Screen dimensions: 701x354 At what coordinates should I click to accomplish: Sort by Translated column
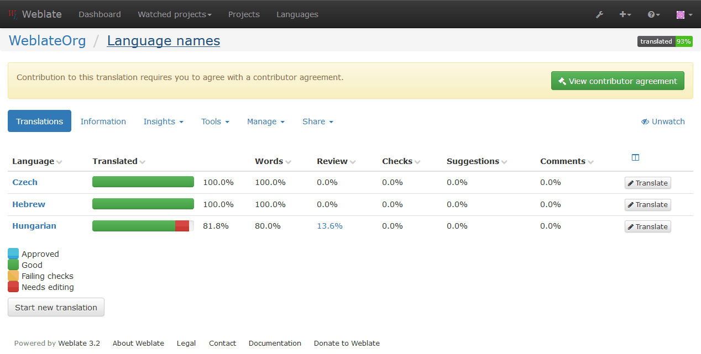[119, 161]
